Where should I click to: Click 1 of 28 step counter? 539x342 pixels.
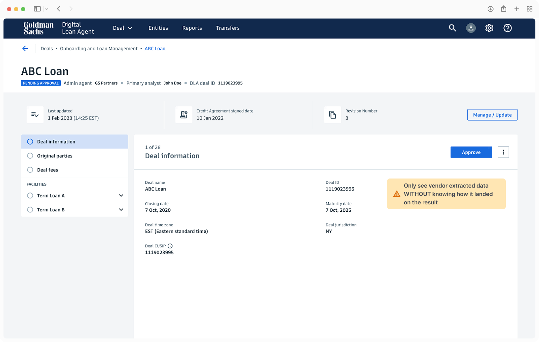tap(153, 147)
